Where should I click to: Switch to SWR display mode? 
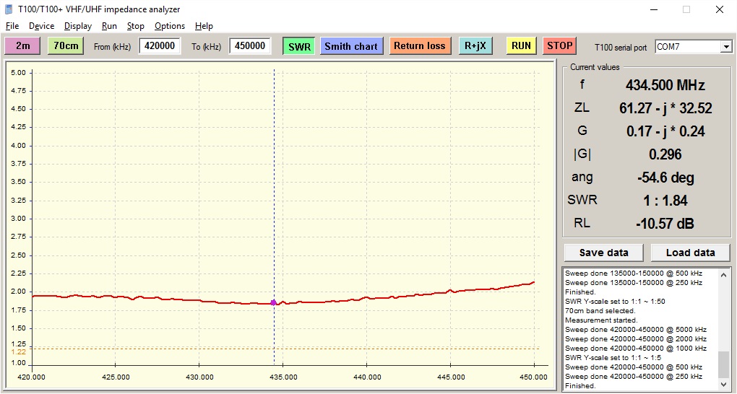coord(298,46)
